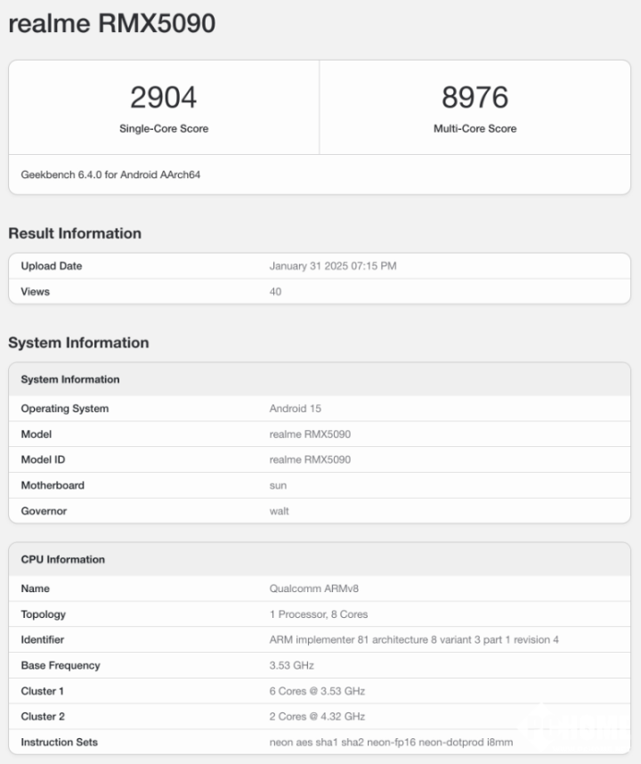Click the Upload Date label
The width and height of the screenshot is (641, 764).
[51, 266]
